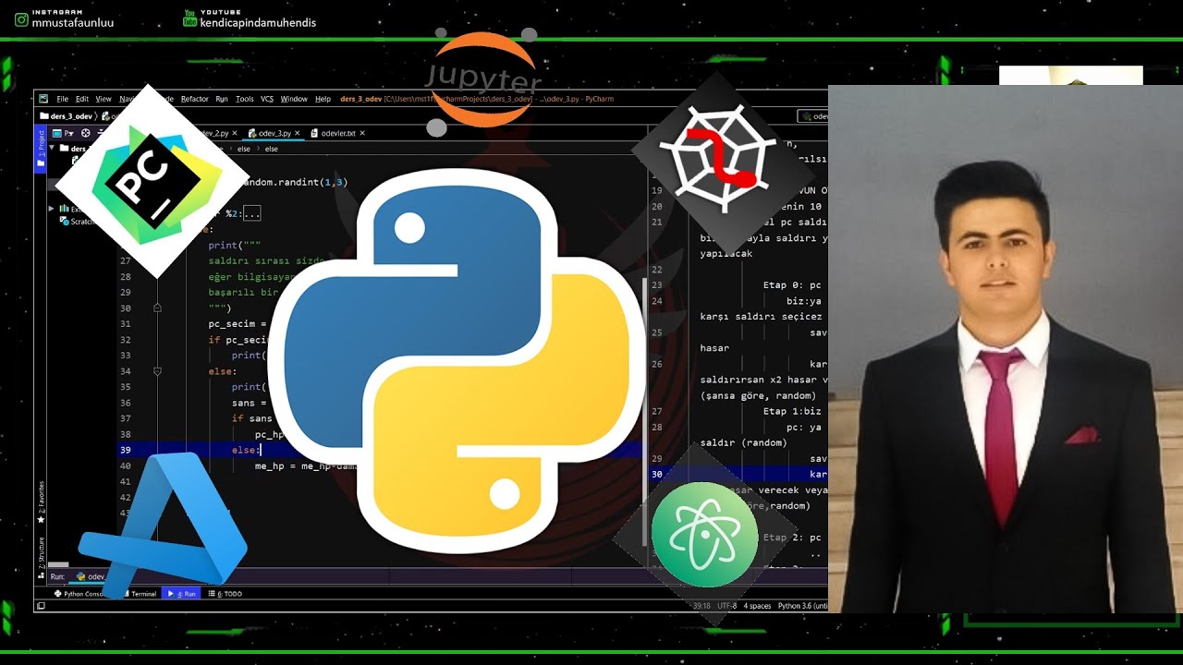Change file encoding UTF-8 in status bar
1183x665 pixels.
[726, 606]
